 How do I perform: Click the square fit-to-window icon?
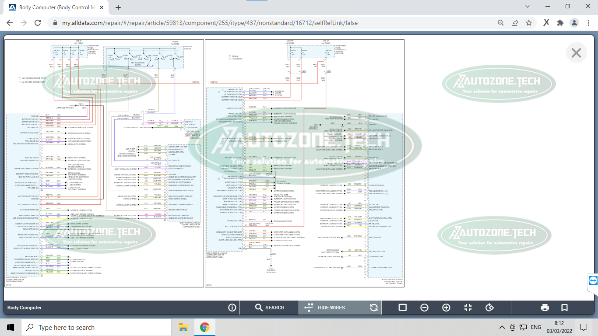[x=403, y=308]
